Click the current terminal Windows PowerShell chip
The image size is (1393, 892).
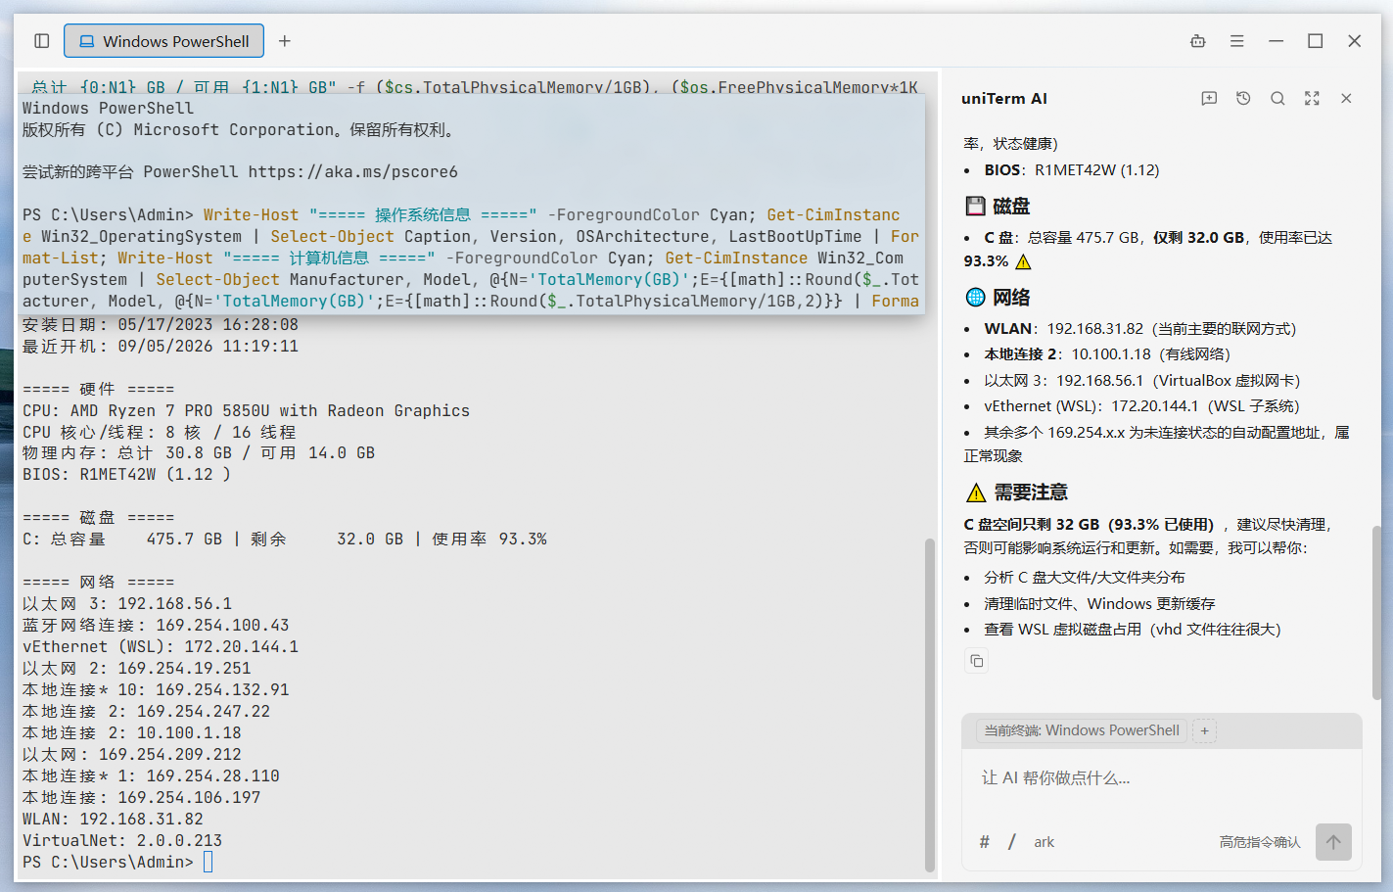[1082, 730]
